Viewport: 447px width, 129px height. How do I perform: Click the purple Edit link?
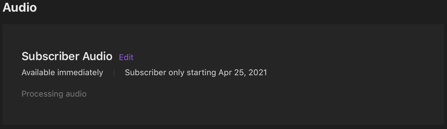[x=126, y=57]
